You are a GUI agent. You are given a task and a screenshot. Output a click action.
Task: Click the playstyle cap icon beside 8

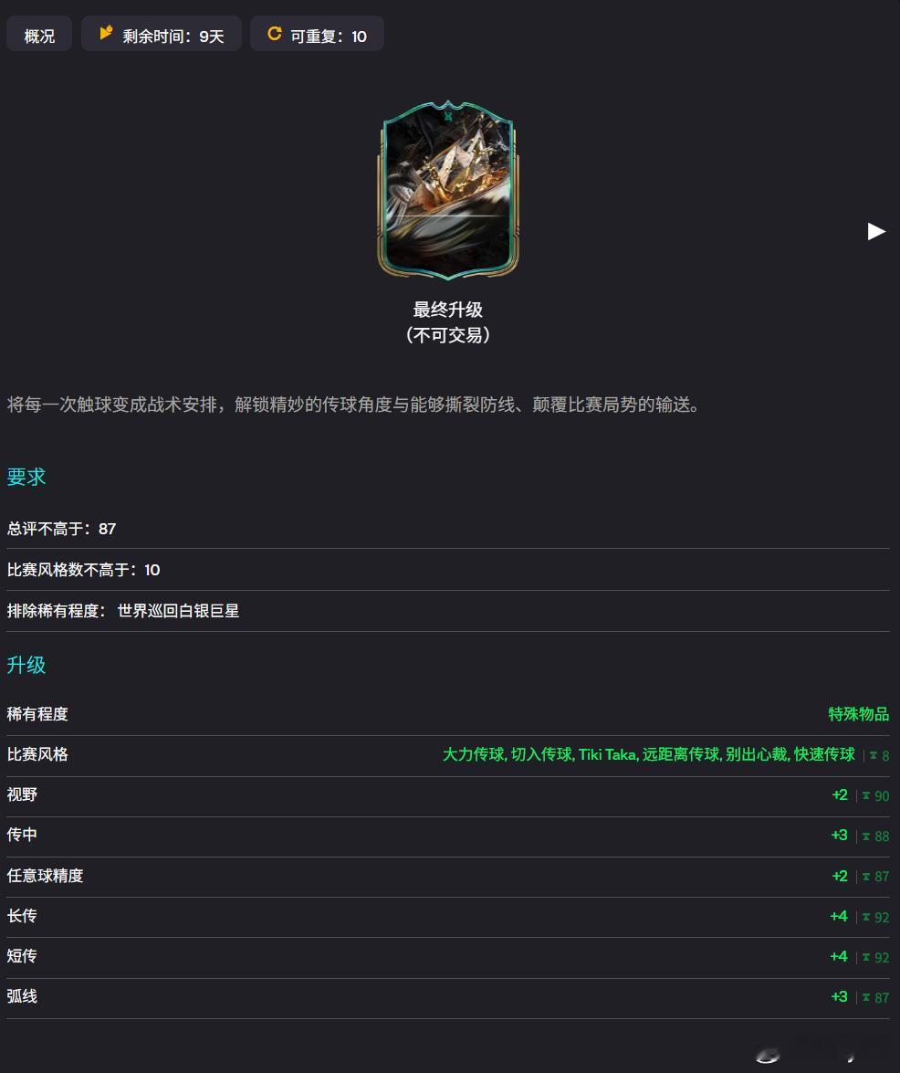click(x=874, y=755)
